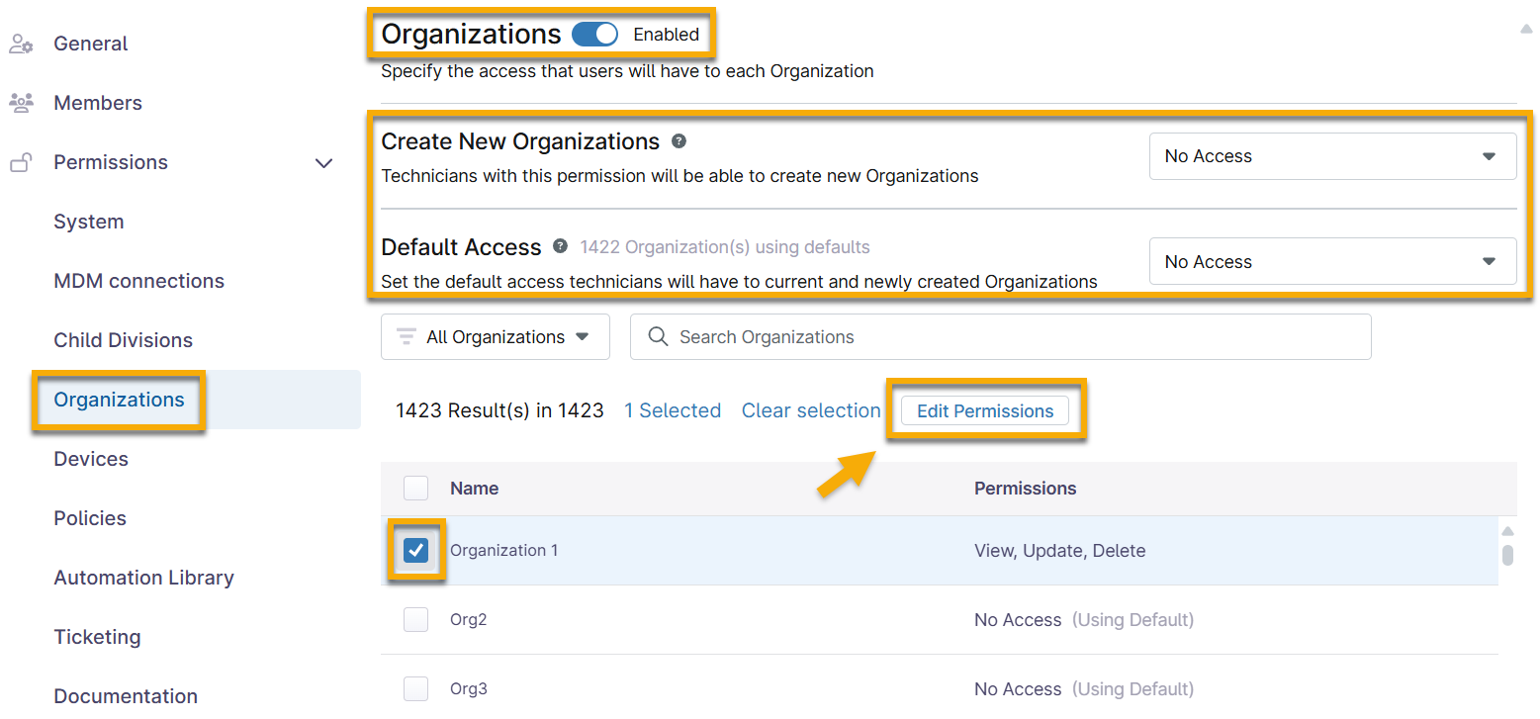
Task: Open Create New Organizations access dropdown
Action: pos(1331,156)
